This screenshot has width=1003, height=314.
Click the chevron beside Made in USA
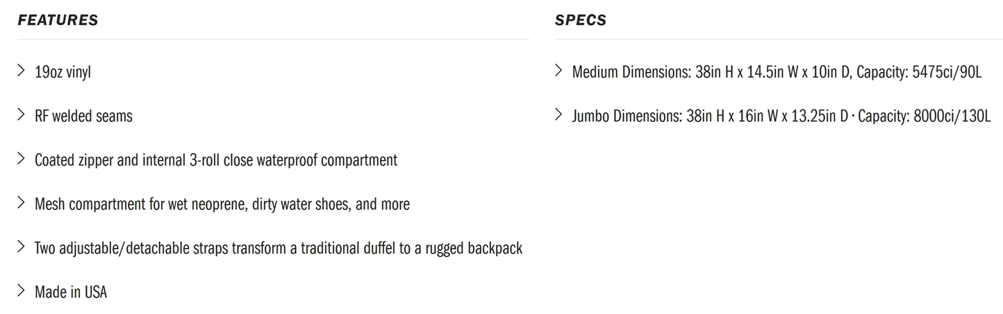click(x=22, y=291)
